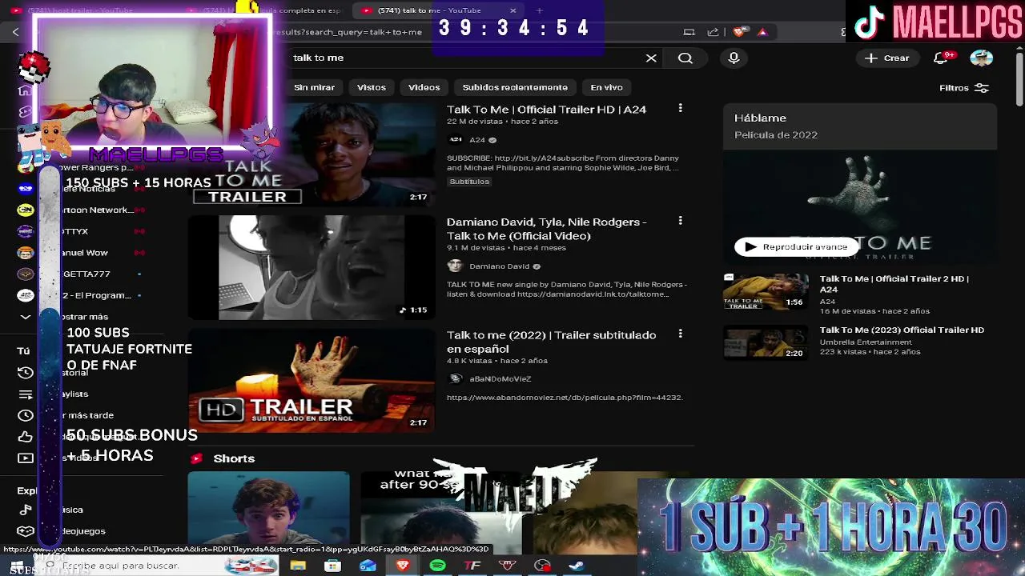Open History clock-arrow icon in sidebar

[x=25, y=373]
